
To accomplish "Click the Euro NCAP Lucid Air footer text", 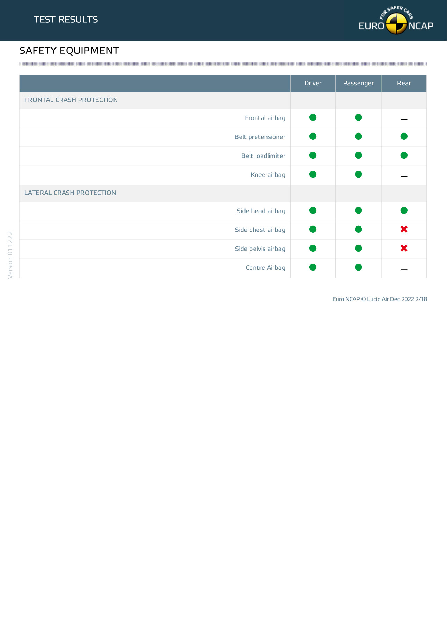I will (380, 299).
